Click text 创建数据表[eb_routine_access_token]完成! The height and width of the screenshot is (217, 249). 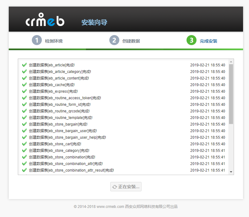[x=65, y=98]
